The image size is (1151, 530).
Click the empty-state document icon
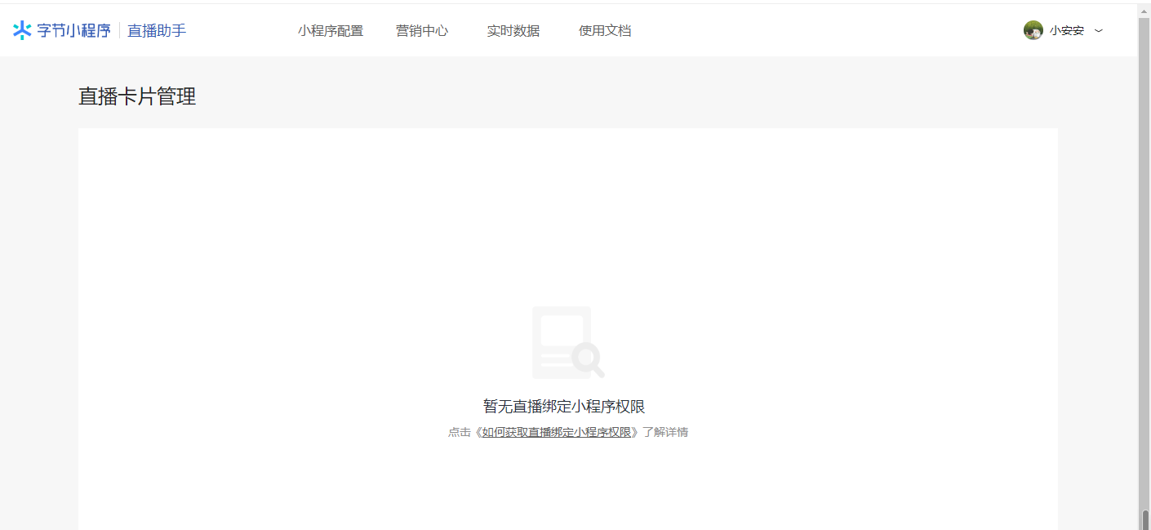tap(561, 339)
